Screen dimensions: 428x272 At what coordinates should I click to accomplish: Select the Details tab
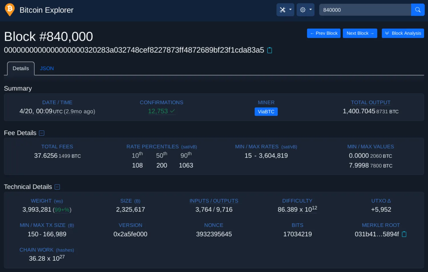(x=21, y=68)
